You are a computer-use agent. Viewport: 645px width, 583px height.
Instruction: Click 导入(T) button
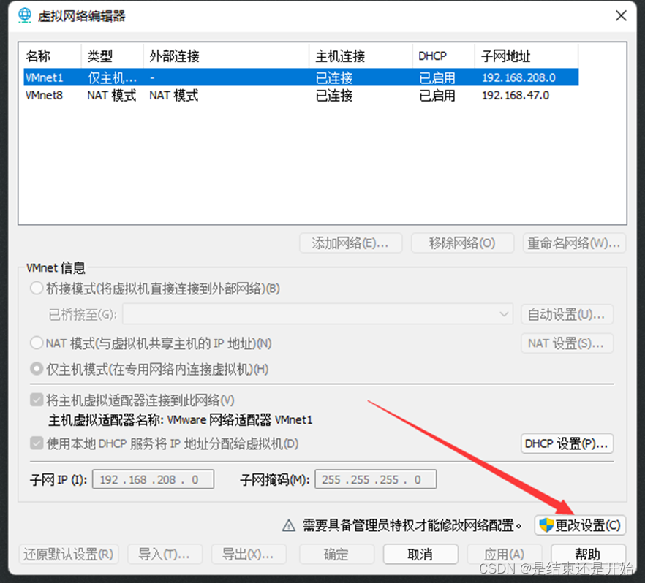point(165,555)
